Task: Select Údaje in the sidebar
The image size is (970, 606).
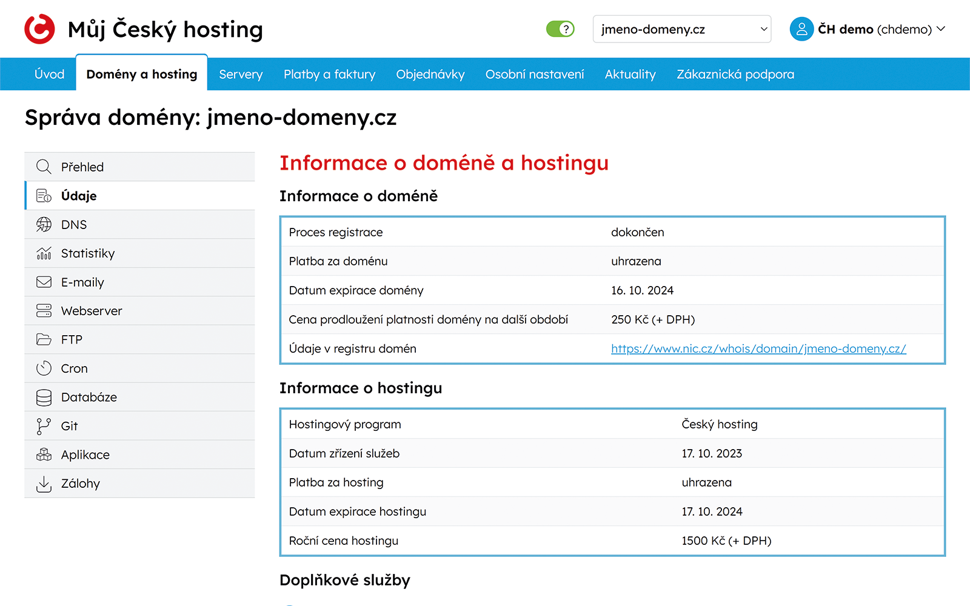Action: tap(139, 196)
